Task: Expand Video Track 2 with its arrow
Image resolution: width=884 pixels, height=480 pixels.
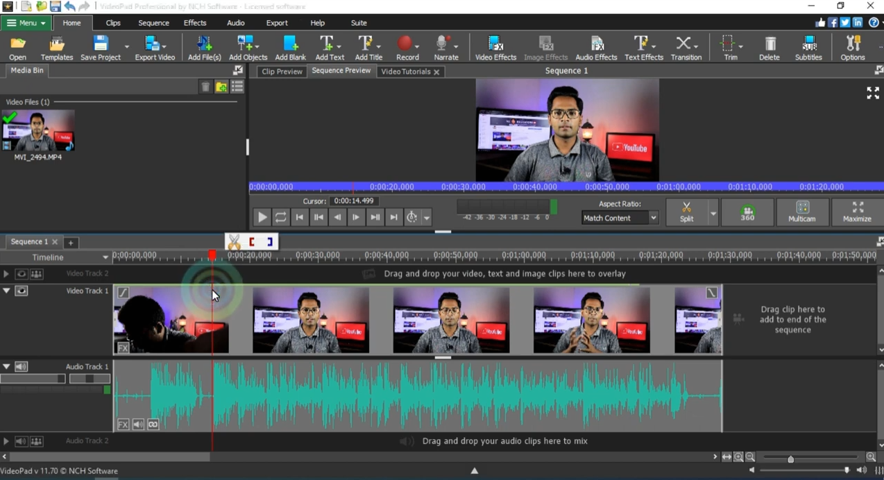Action: click(6, 273)
